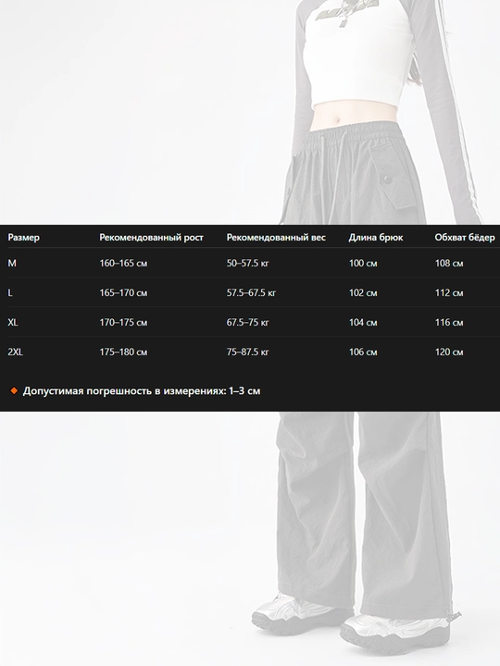Screen dimensions: 500x666
Task: Click the 75–87.5 кг weight cell
Action: [x=248, y=351]
